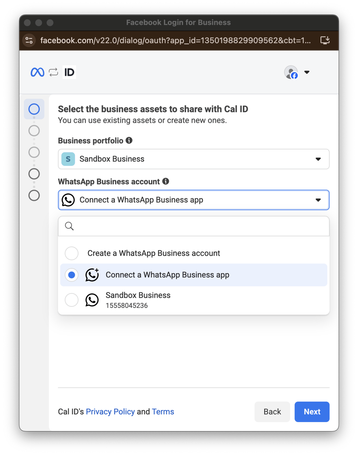Click WhatsApp icon next to Sandbox Business option
358x455 pixels.
coord(92,300)
